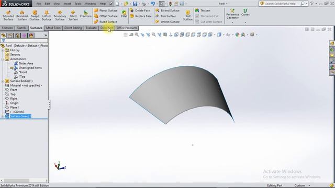Switch to the Office Products tab
The width and height of the screenshot is (335, 188).
point(127,28)
